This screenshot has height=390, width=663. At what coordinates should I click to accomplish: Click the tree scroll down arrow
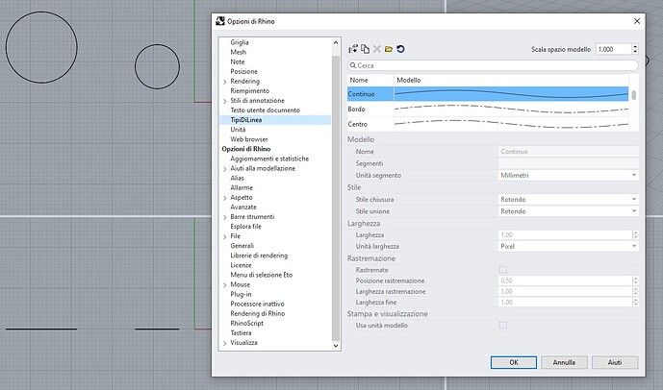coord(336,346)
